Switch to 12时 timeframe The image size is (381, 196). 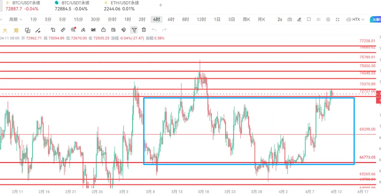[x=201, y=19]
